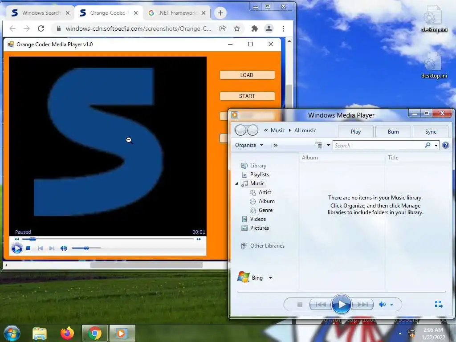
Task: Click Forward arrow in Windows Media Player
Action: click(252, 130)
